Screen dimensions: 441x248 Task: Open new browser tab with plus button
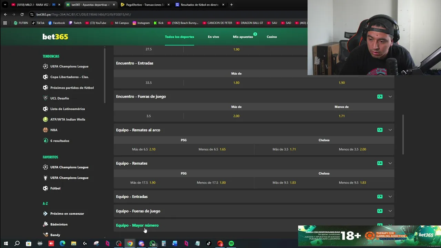point(231,5)
